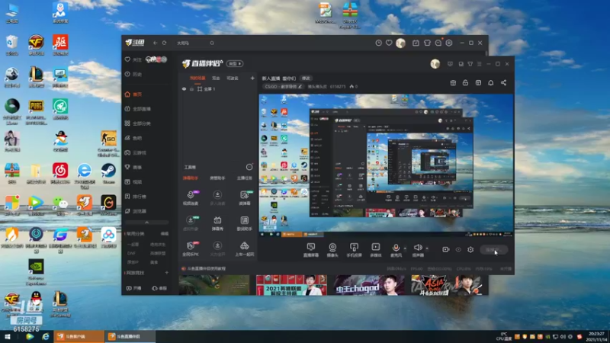Open watch history clock in Douyu title bar
The image size is (610, 343).
[x=378, y=43]
